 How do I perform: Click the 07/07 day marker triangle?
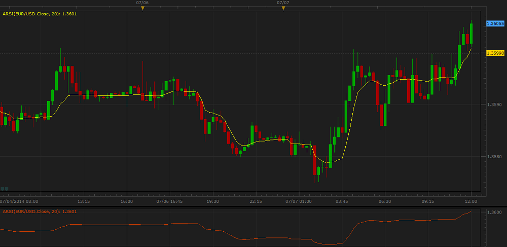coord(283,9)
